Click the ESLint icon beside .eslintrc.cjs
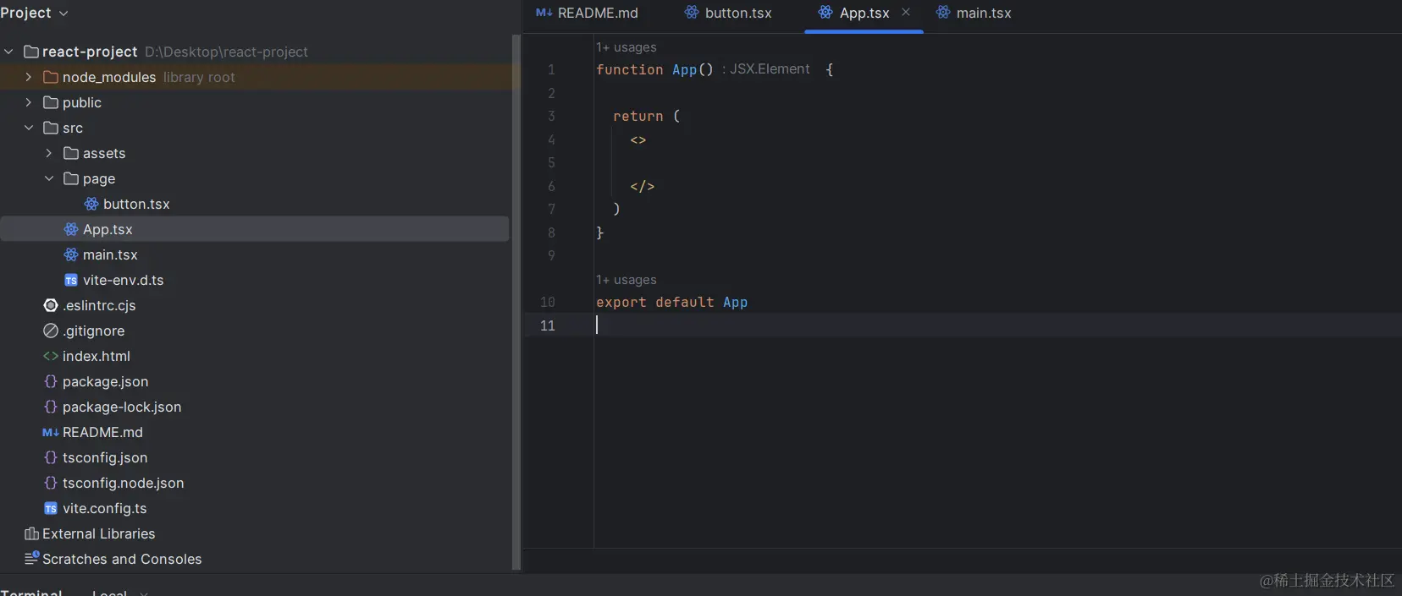1402x596 pixels. point(51,305)
